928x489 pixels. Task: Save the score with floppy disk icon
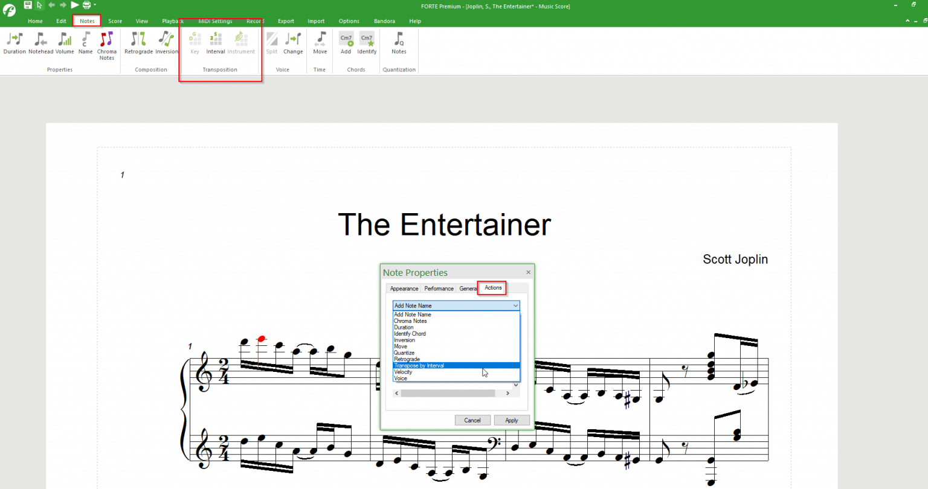(28, 5)
